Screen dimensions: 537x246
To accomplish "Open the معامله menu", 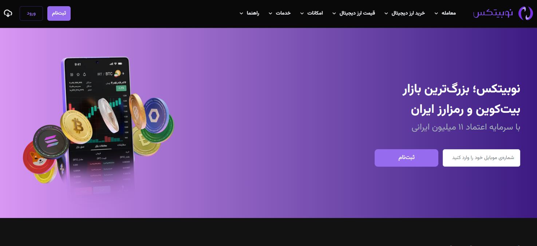I will 449,13.
